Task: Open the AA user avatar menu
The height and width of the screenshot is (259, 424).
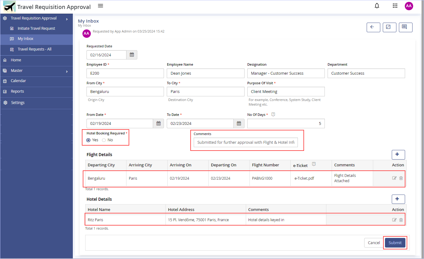Action: point(409,6)
